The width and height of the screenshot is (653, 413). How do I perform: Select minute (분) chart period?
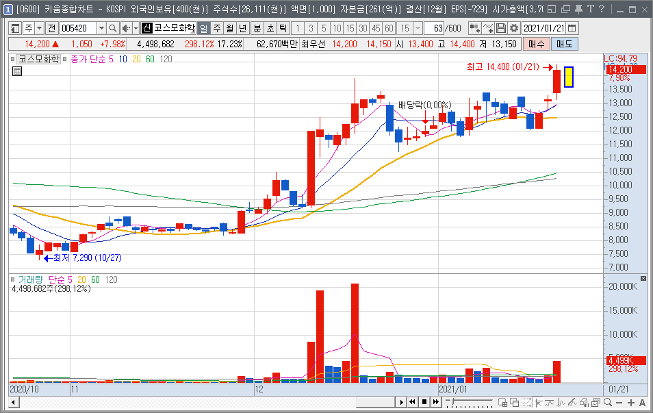coord(257,28)
